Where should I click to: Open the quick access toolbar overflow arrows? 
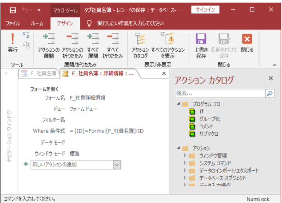coord(39,10)
